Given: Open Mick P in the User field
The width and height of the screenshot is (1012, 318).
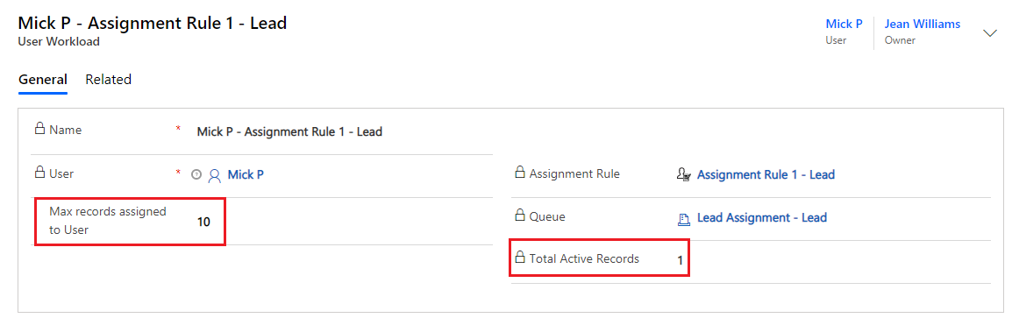Looking at the screenshot, I should (246, 174).
